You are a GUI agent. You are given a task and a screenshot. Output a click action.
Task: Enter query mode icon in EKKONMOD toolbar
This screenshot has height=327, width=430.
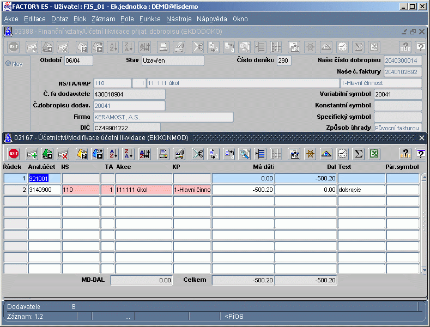[x=82, y=154]
